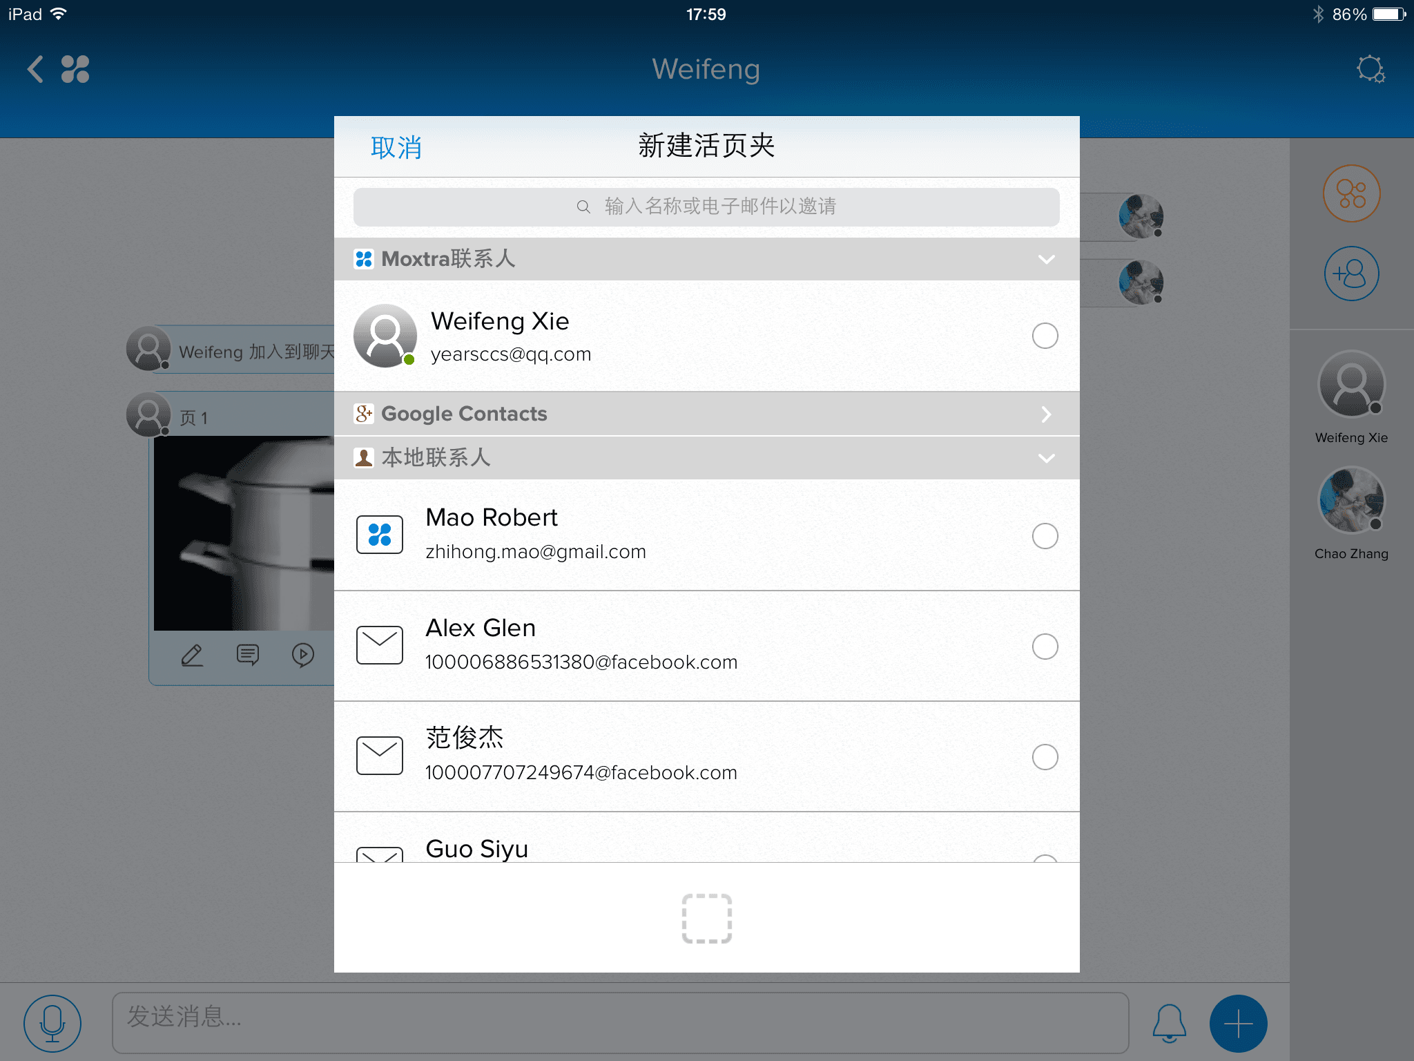
Task: Expand the Google Contacts chevron
Action: 1047,414
